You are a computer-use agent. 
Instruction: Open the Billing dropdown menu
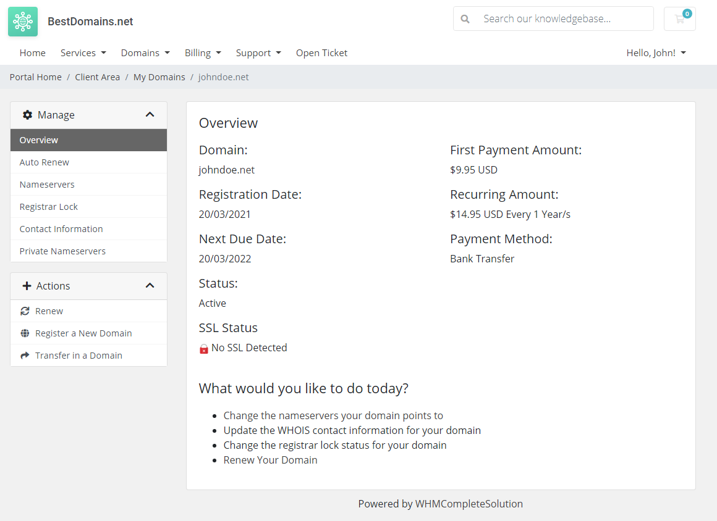(203, 53)
